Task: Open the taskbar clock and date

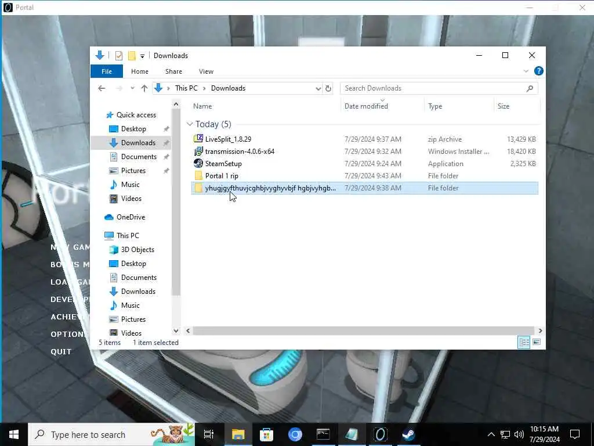Action: click(544, 434)
